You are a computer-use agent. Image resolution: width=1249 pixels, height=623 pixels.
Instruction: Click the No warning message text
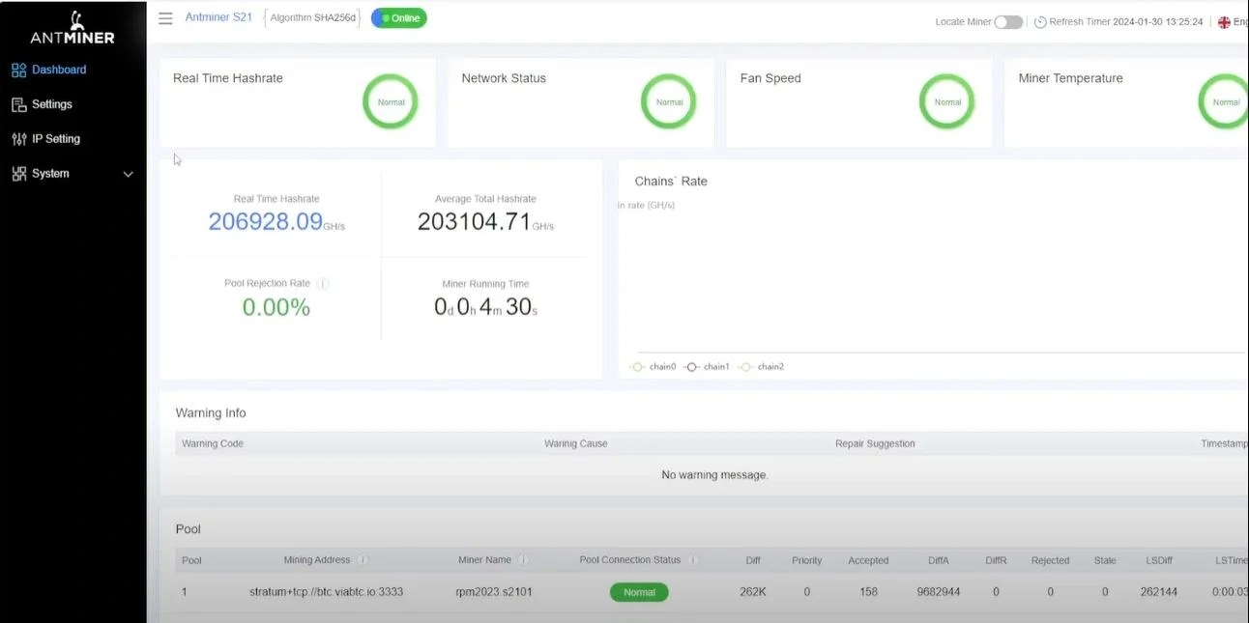[714, 475]
